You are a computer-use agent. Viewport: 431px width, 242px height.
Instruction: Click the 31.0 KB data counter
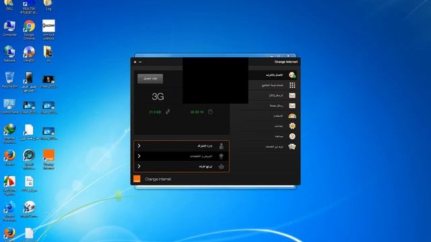click(x=155, y=112)
